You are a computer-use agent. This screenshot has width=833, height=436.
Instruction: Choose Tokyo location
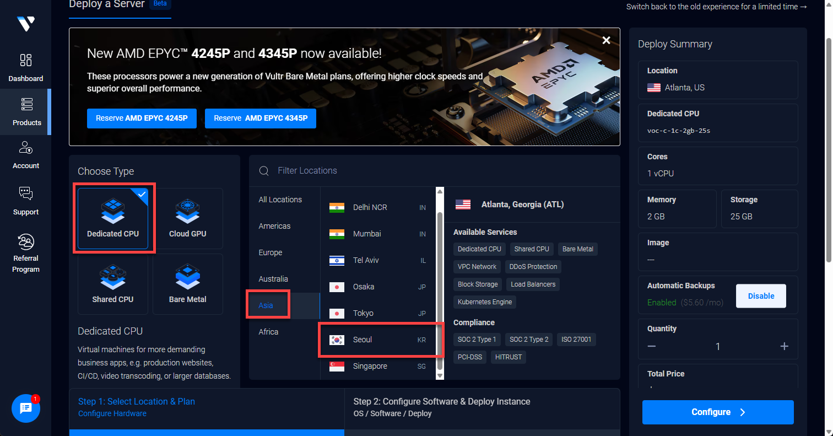[x=377, y=313]
